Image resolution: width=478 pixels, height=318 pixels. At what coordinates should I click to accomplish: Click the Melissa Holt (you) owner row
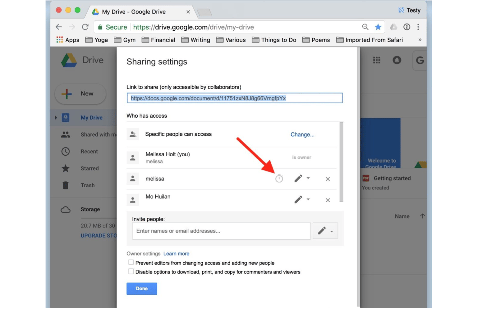[x=231, y=158]
